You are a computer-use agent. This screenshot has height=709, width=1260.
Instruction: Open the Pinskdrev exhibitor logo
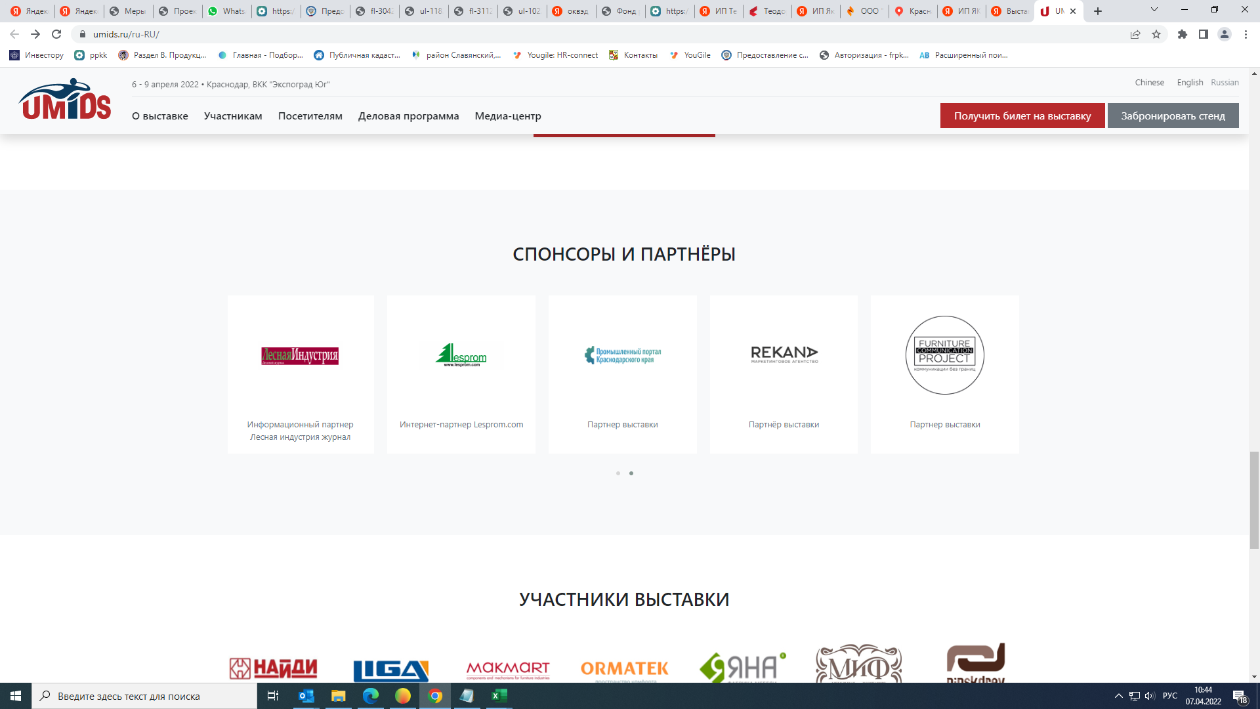976,663
